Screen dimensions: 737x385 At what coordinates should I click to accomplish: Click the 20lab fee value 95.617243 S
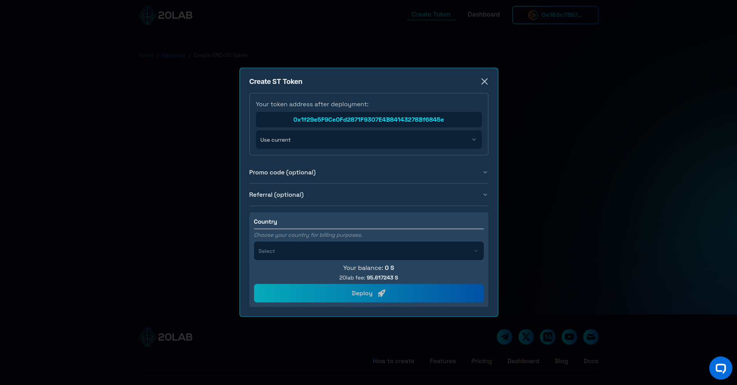382,278
